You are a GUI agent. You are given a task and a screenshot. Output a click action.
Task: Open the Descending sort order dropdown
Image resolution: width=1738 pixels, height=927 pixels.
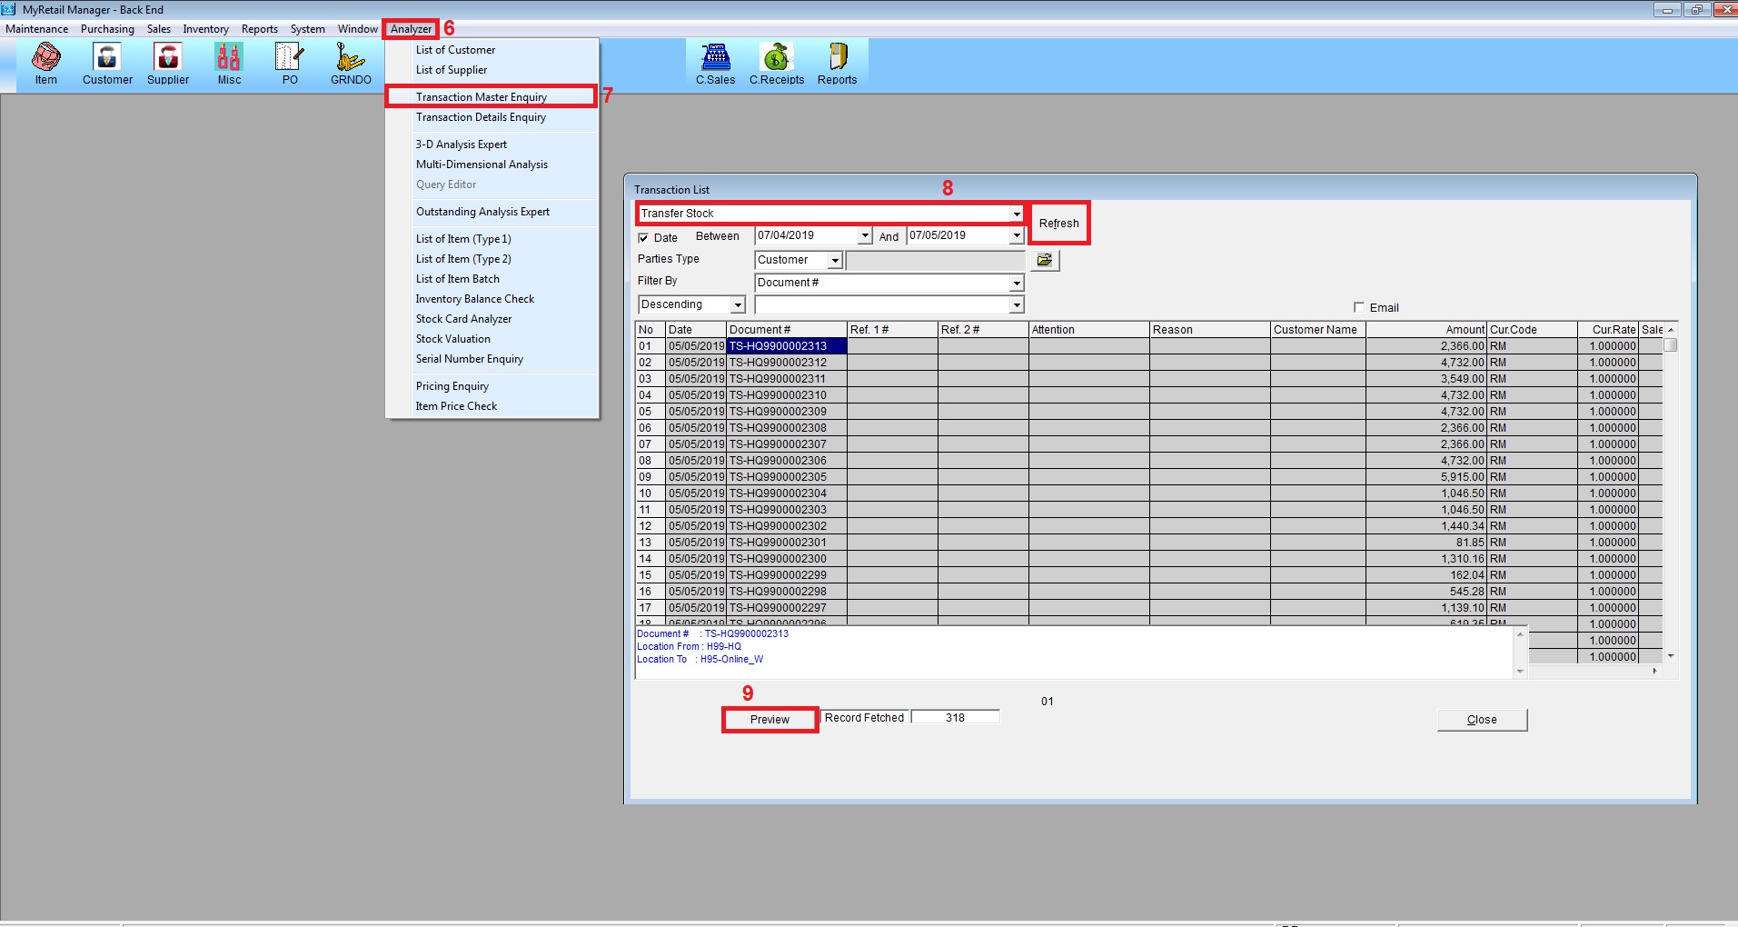(x=738, y=305)
